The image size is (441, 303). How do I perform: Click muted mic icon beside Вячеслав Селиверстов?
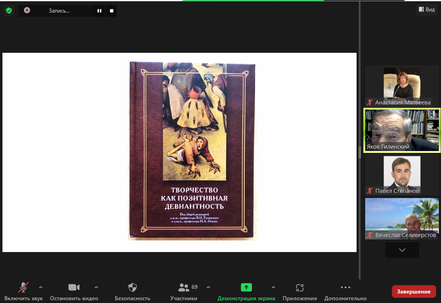point(370,235)
